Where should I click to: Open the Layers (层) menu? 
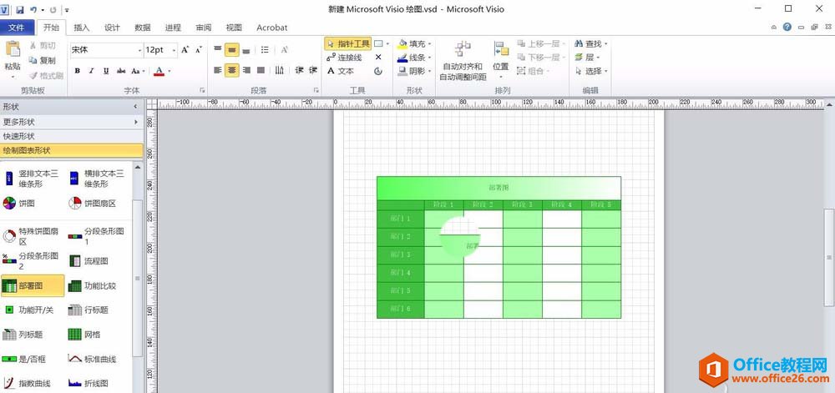click(588, 57)
